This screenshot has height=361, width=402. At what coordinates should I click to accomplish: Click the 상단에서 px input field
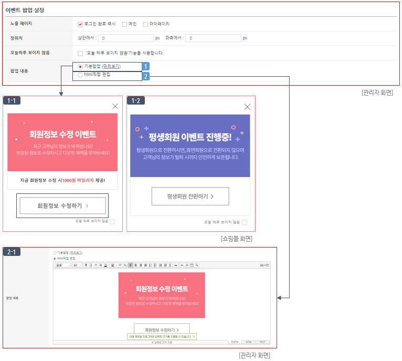click(126, 38)
